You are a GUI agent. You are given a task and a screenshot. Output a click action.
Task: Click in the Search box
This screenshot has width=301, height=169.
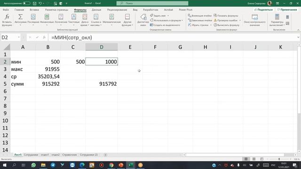152,3
